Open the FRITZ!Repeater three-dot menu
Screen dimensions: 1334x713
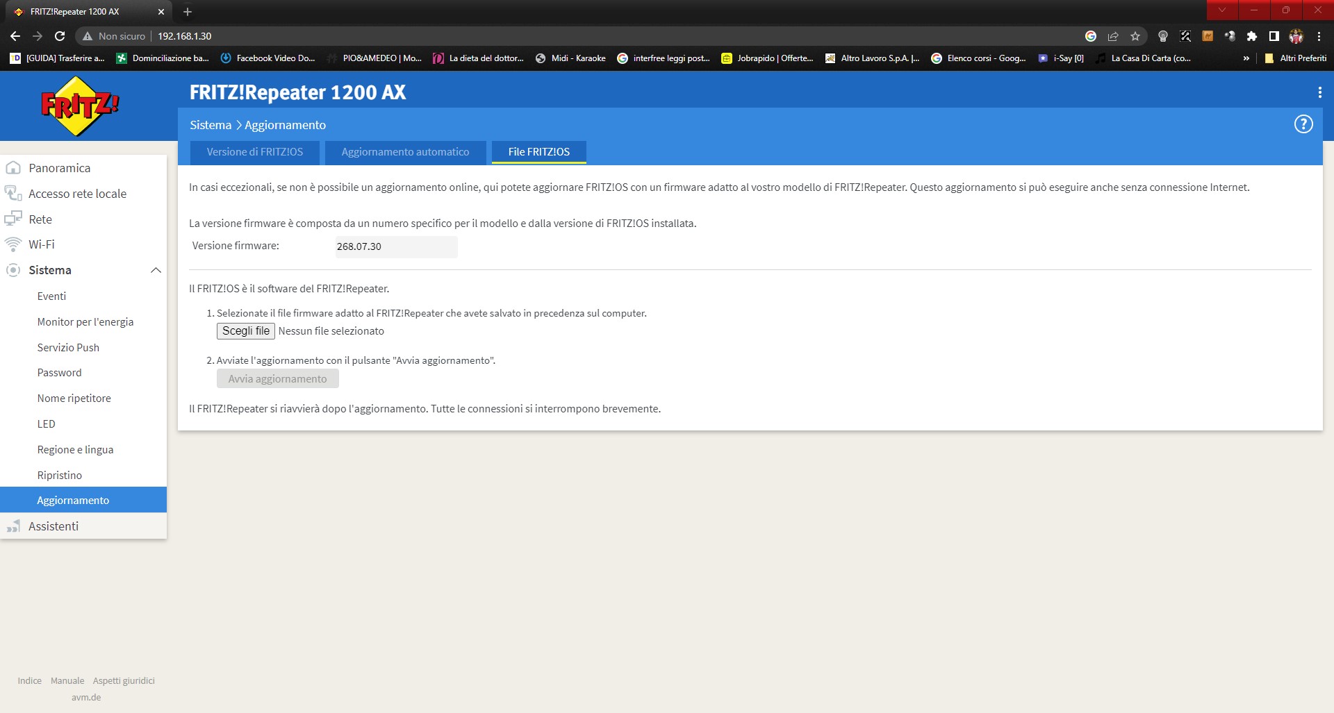click(1319, 92)
